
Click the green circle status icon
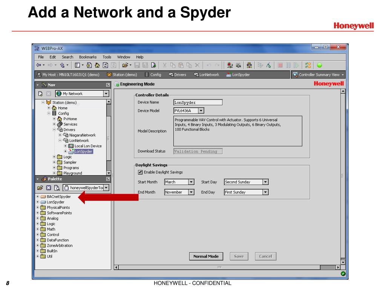(319, 65)
